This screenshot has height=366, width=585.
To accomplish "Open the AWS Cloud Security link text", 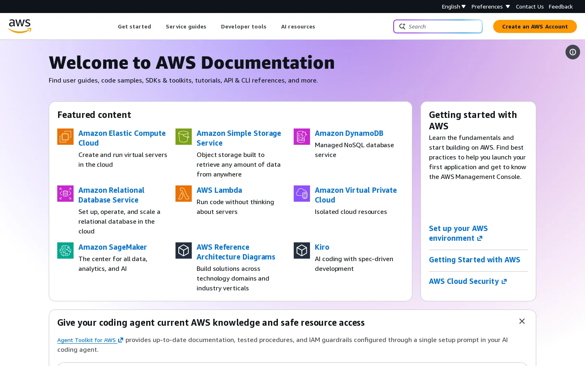I will pos(464,281).
